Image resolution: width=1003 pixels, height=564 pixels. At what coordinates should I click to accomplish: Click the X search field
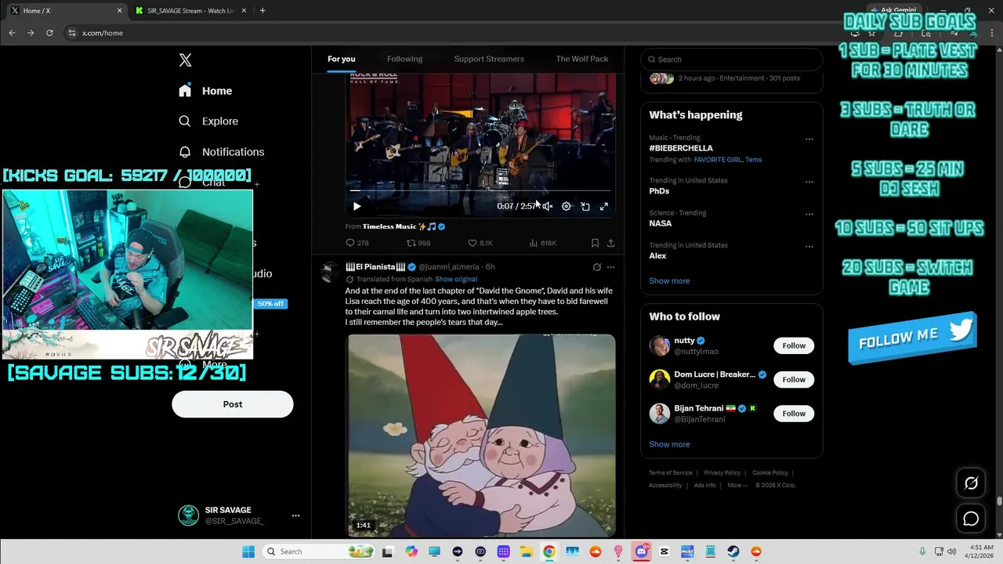click(731, 60)
